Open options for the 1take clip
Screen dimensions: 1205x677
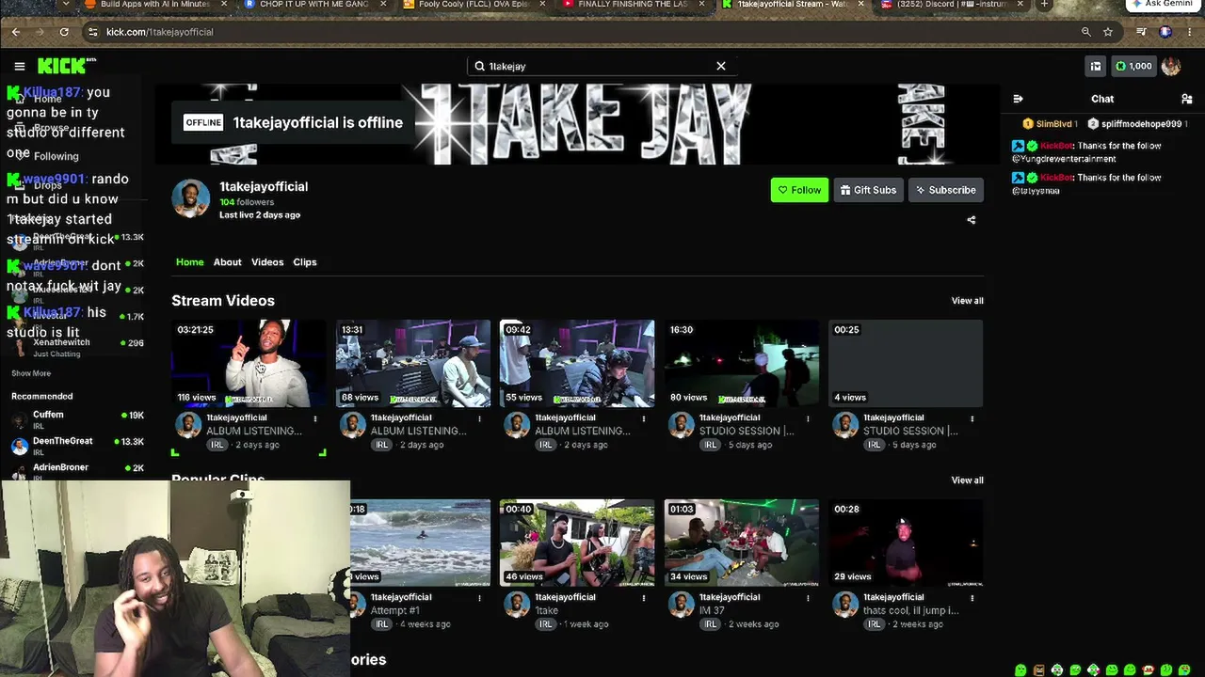pos(644,598)
